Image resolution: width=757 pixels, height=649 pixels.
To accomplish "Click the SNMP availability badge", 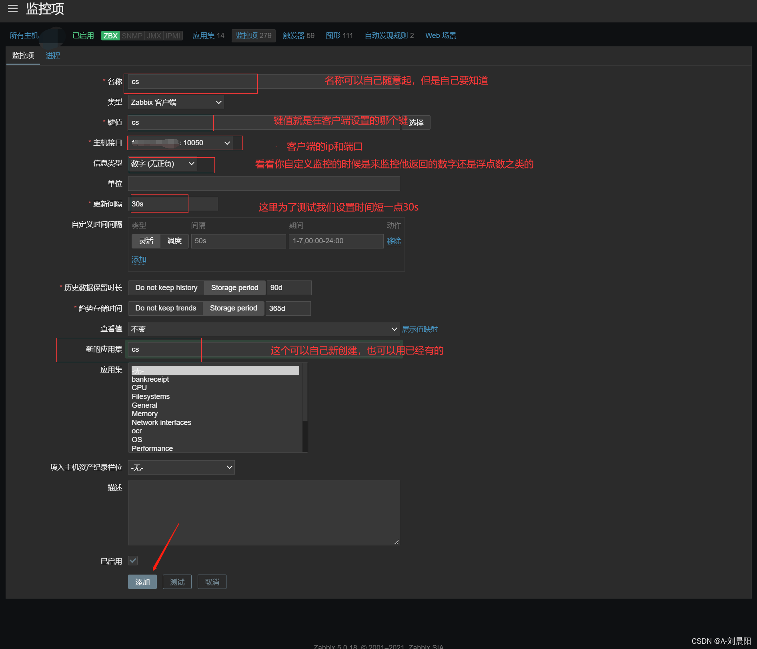I will click(132, 36).
